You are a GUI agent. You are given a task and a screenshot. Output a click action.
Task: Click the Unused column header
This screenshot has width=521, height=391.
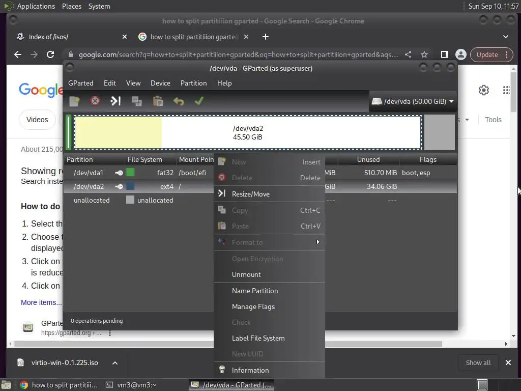(x=368, y=159)
